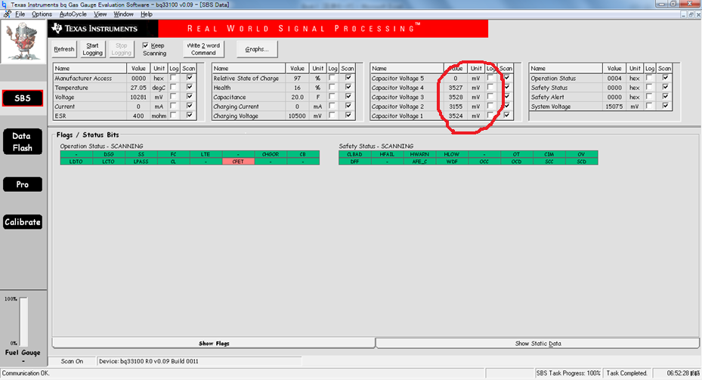Open the application icon in menu bar
This screenshot has width=702, height=380.
pyautogui.click(x=7, y=14)
